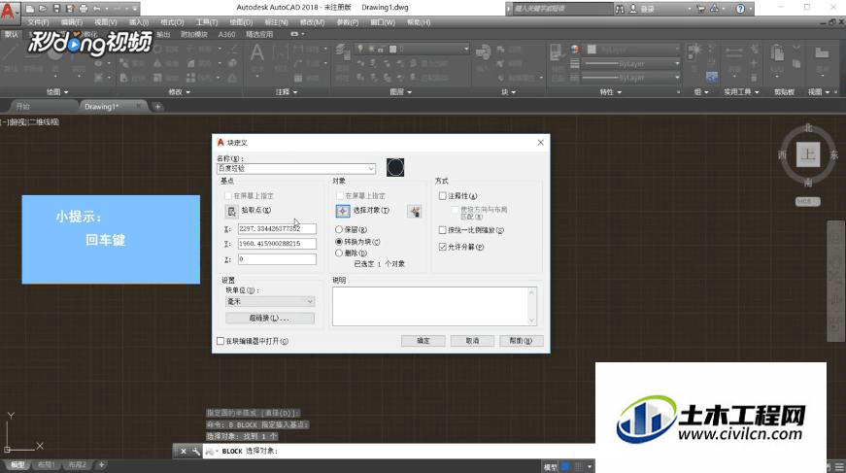This screenshot has height=473, width=846.
Task: Click the keyword search box in title bar
Action: tap(561, 9)
